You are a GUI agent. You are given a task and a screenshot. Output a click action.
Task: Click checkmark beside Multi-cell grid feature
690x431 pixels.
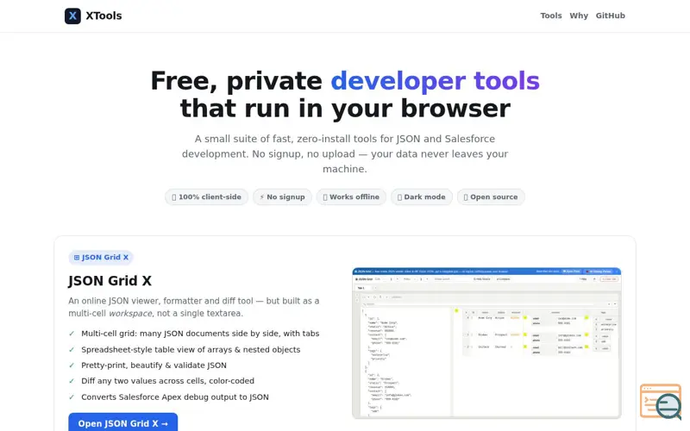tap(72, 334)
